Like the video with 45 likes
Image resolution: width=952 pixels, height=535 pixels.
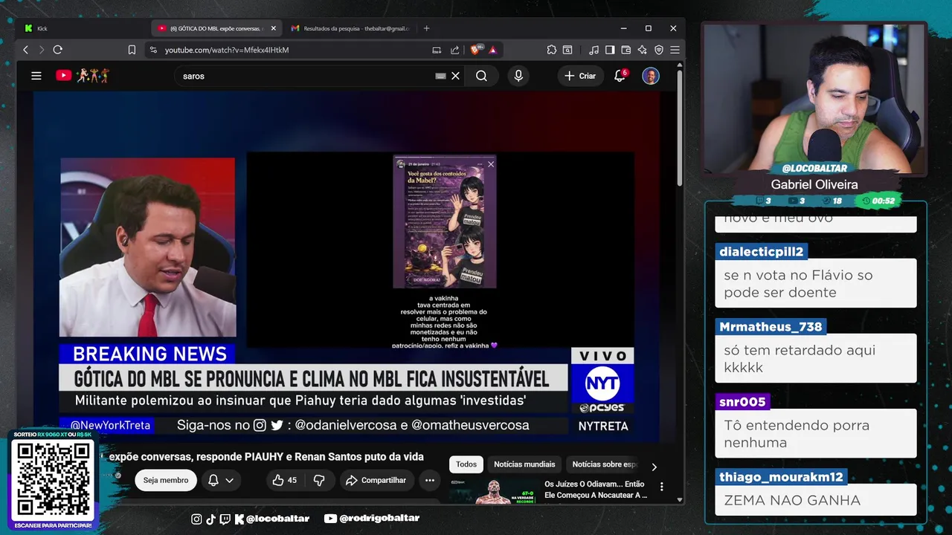(285, 480)
